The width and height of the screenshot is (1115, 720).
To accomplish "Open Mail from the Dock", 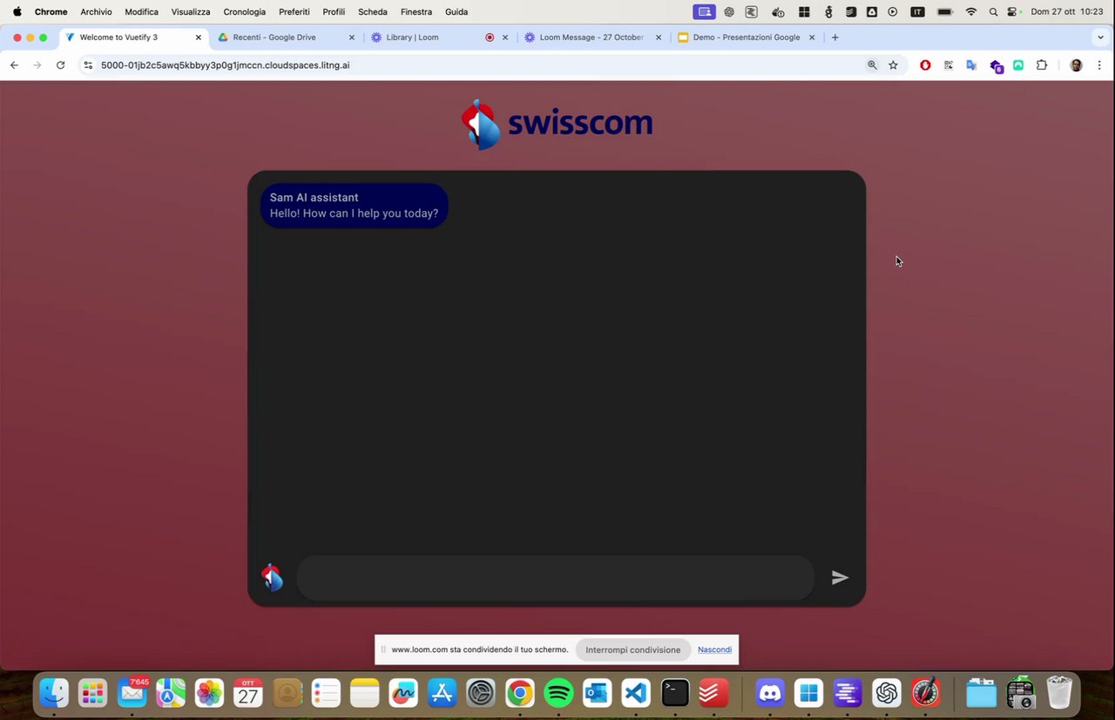I will (132, 693).
